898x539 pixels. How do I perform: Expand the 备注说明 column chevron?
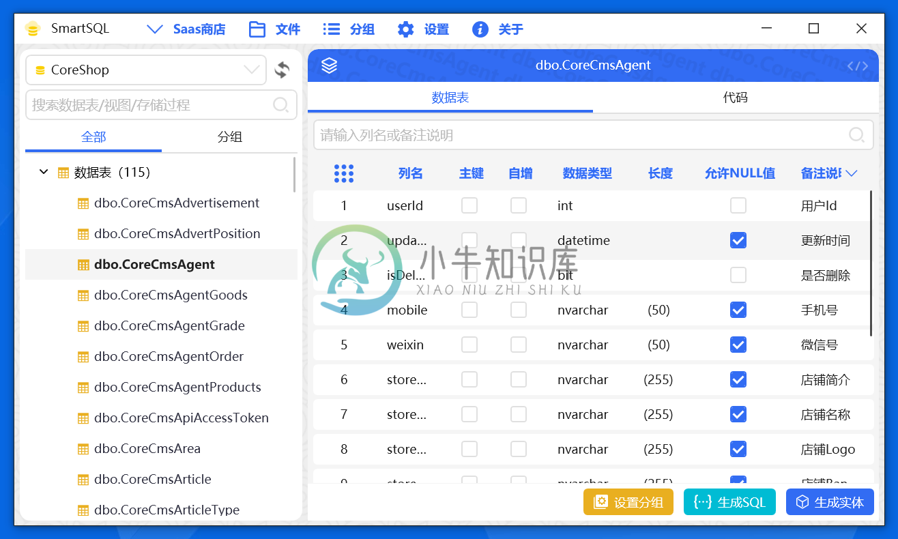click(851, 173)
